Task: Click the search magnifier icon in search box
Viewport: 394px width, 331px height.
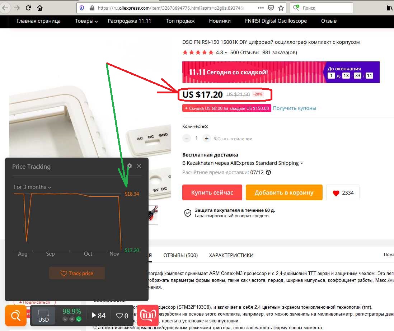Action: (296, 8)
